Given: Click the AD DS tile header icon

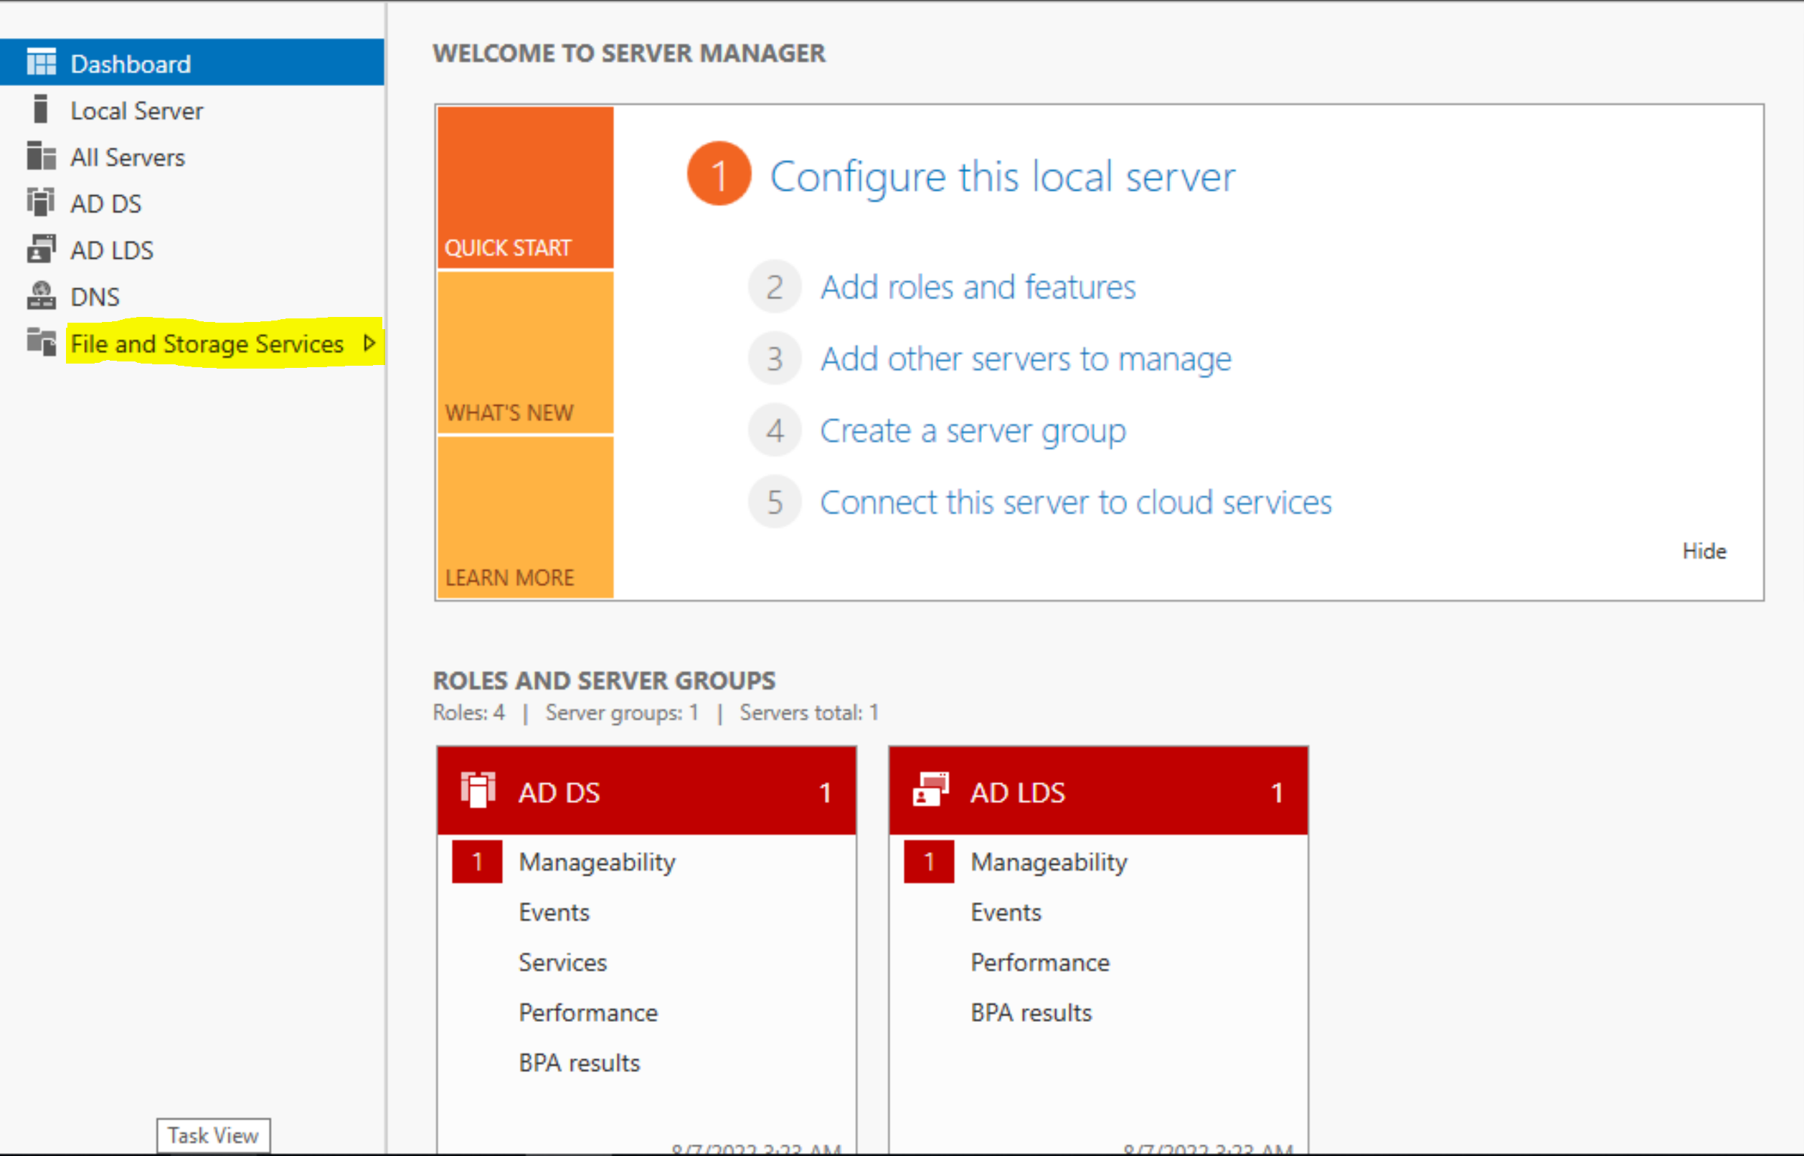Looking at the screenshot, I should coord(478,790).
